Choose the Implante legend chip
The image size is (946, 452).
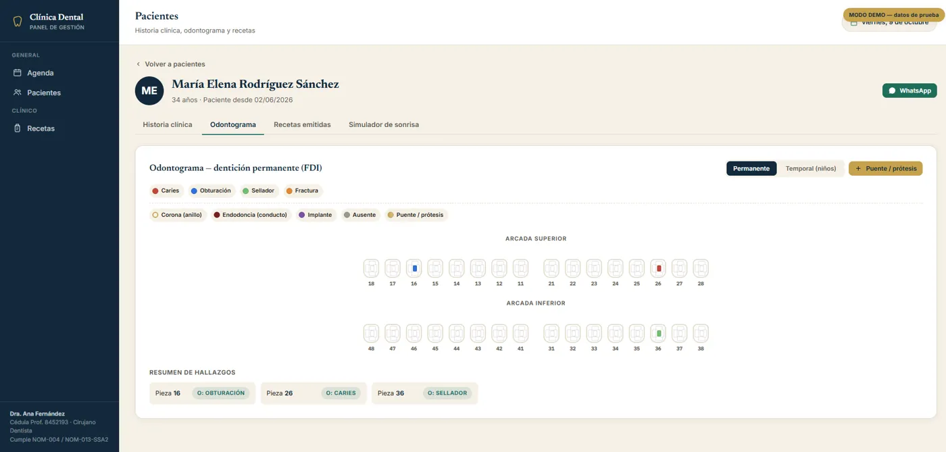tap(316, 215)
